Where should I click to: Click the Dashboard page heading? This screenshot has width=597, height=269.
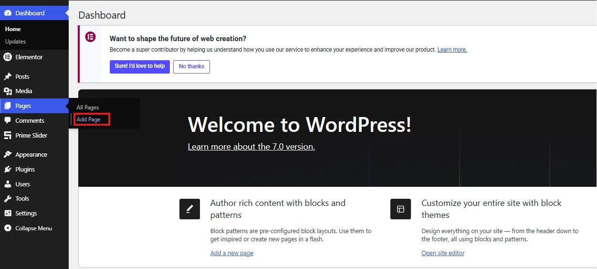102,15
